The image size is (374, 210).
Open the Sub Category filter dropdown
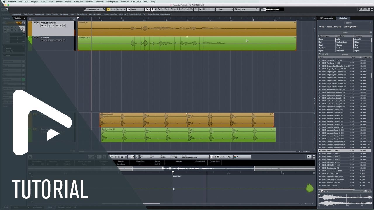pos(327,36)
